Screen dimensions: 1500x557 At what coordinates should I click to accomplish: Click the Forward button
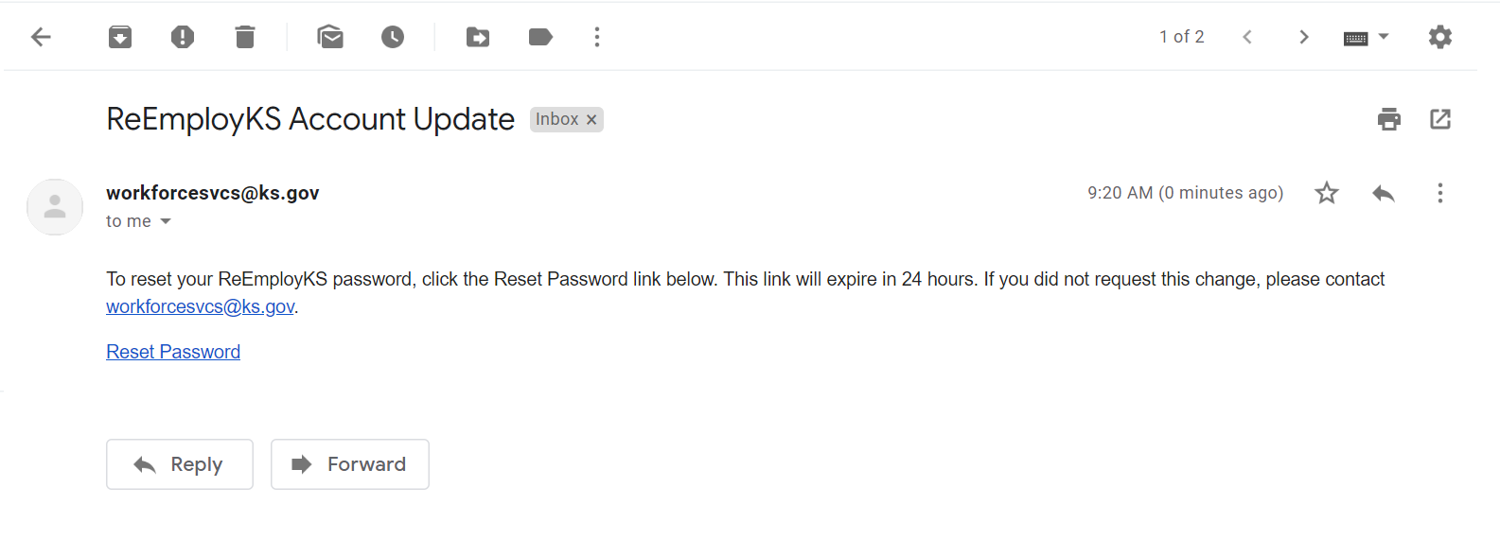tap(350, 464)
